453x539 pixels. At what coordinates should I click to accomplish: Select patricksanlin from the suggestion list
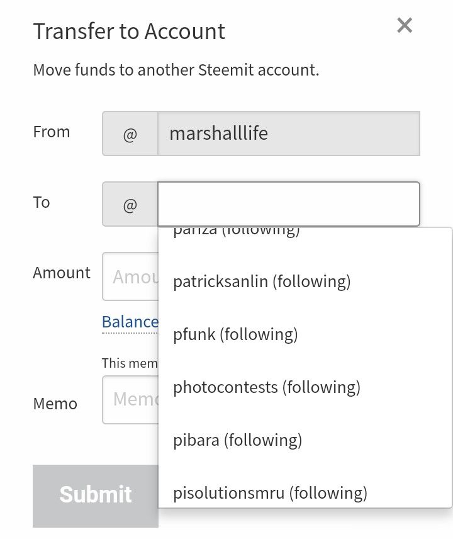[305, 281]
